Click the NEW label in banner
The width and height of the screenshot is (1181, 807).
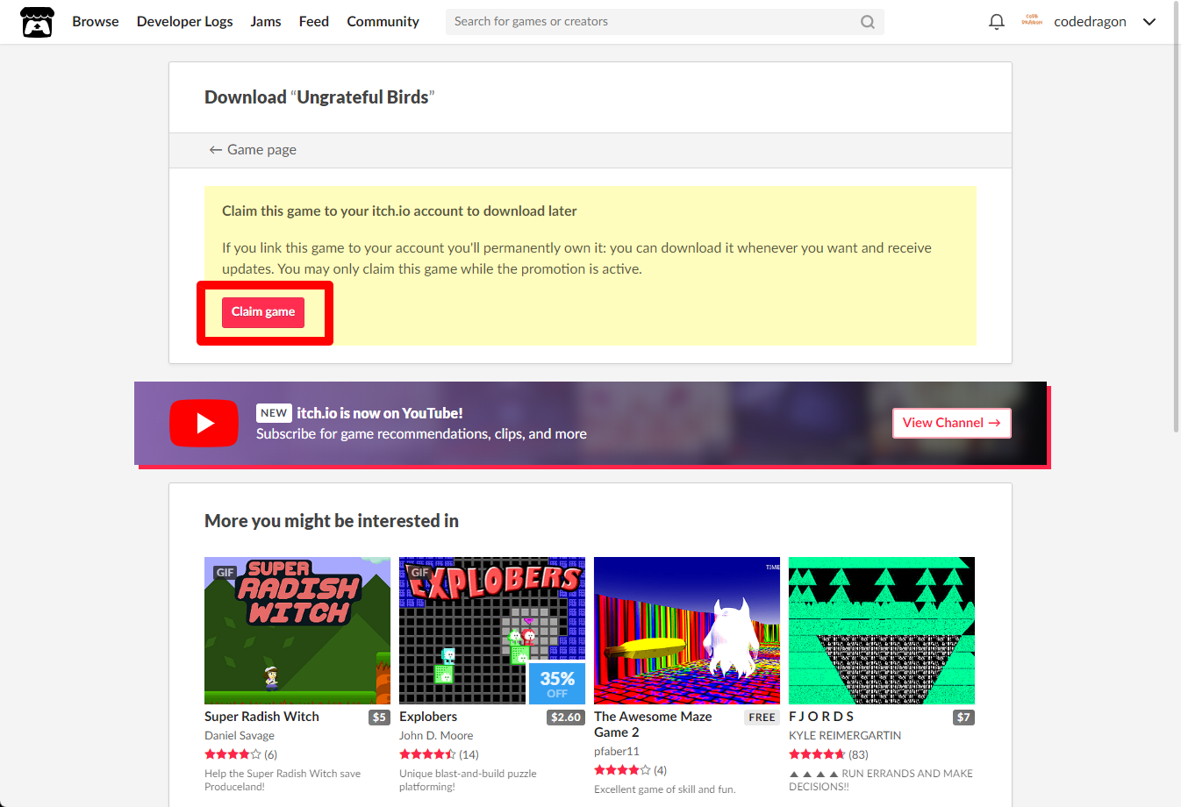pos(274,413)
